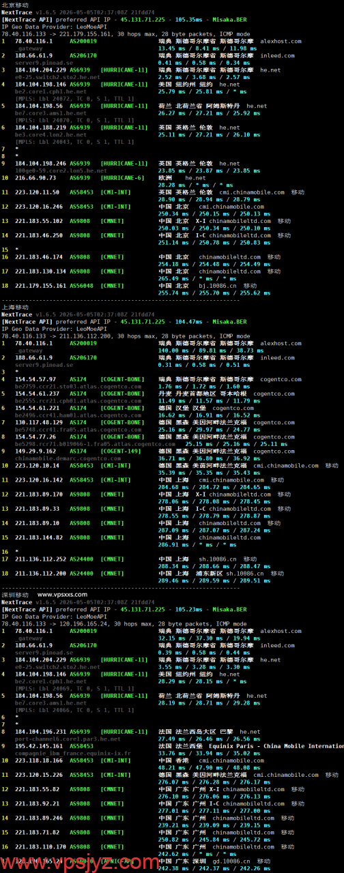Screen dimensions: 344x873
Task: Select the '265.49 ms' latency value
Action: pos(173,278)
